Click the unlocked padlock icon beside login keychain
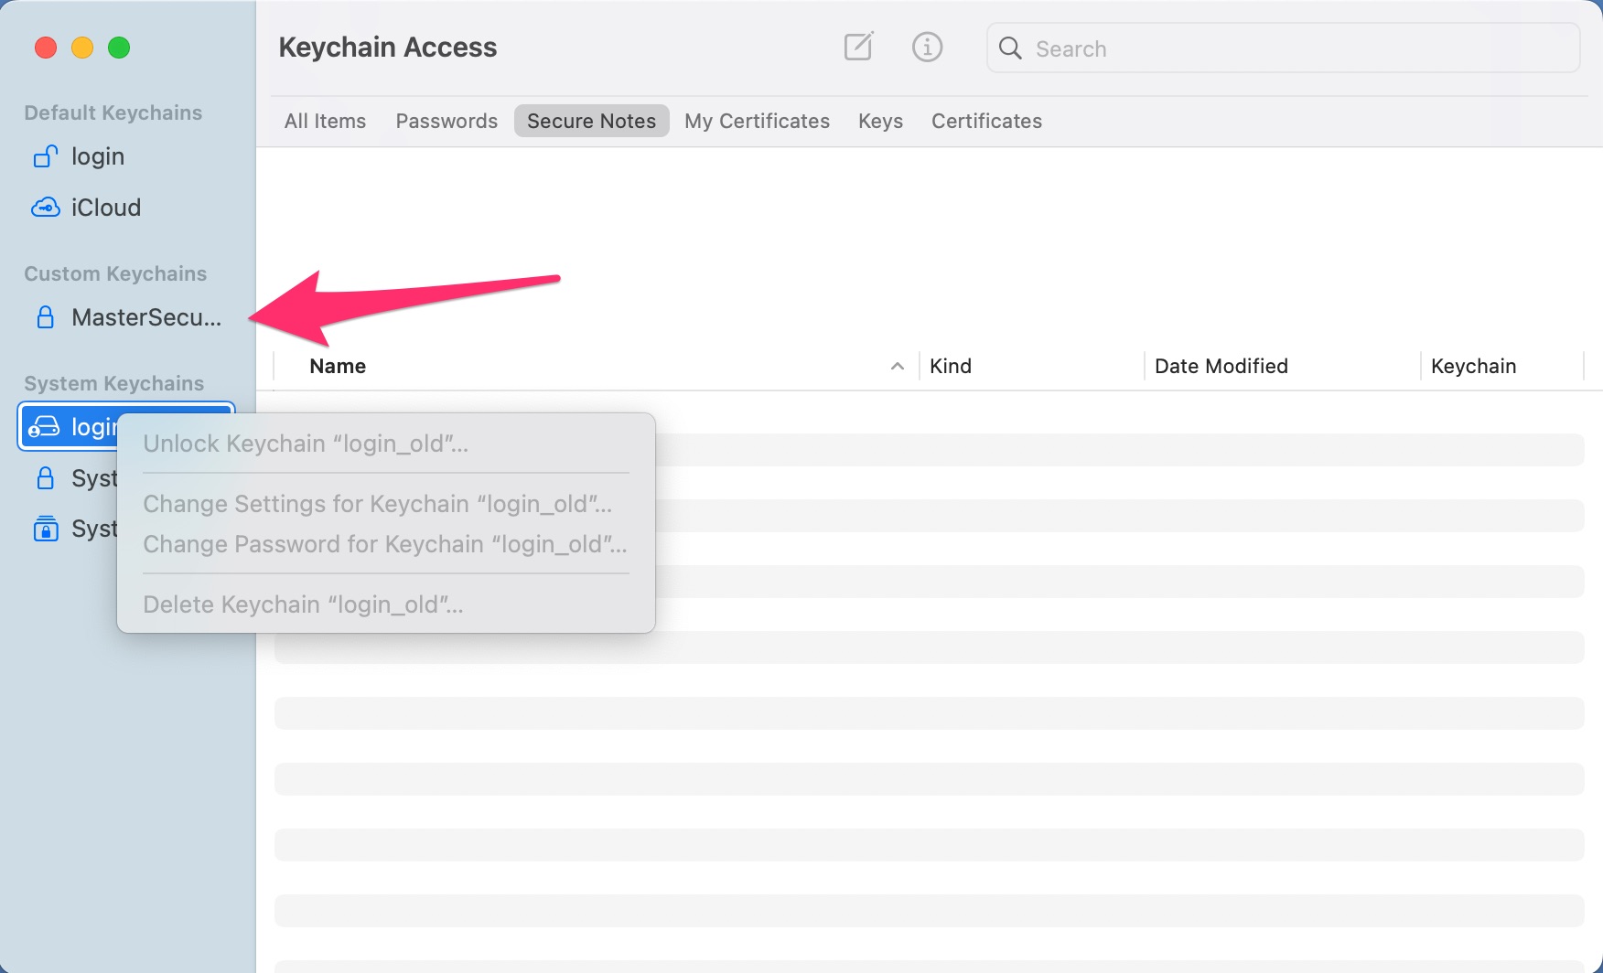Viewport: 1603px width, 973px height. [x=45, y=155]
